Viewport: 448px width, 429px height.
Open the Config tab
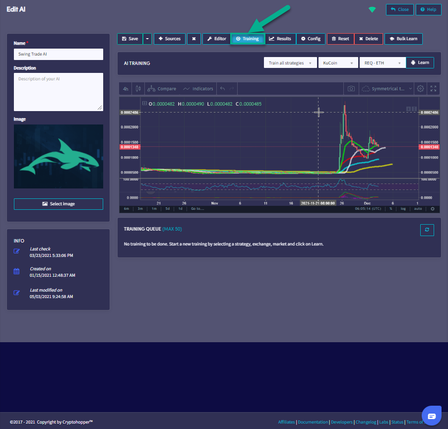tap(311, 39)
